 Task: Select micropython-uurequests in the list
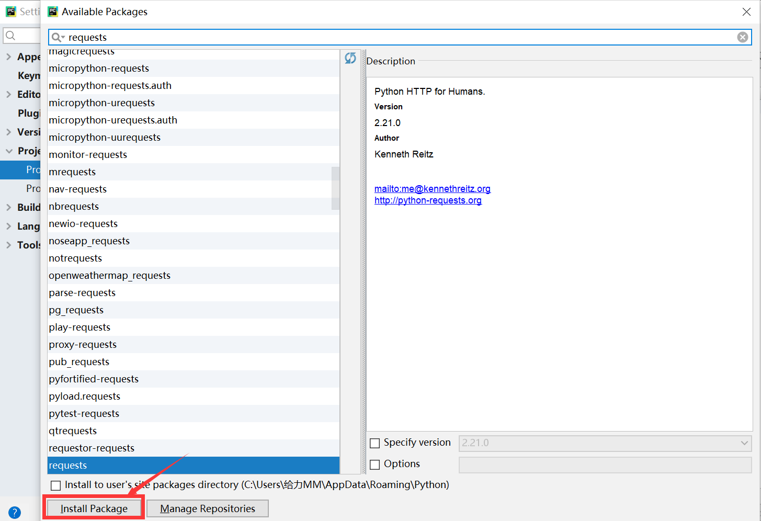pyautogui.click(x=194, y=138)
